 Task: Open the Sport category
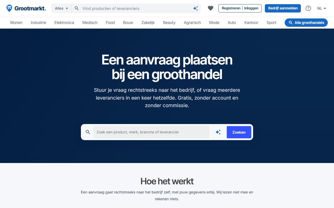tap(271, 23)
